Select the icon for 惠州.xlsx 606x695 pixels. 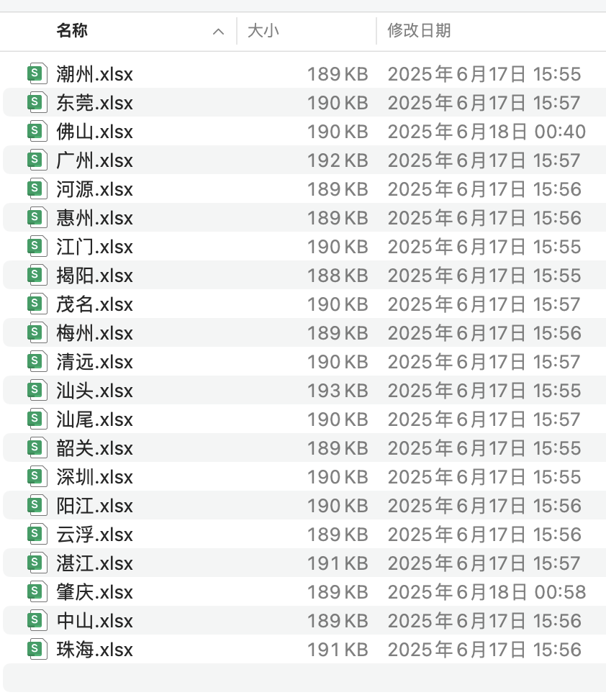point(35,218)
